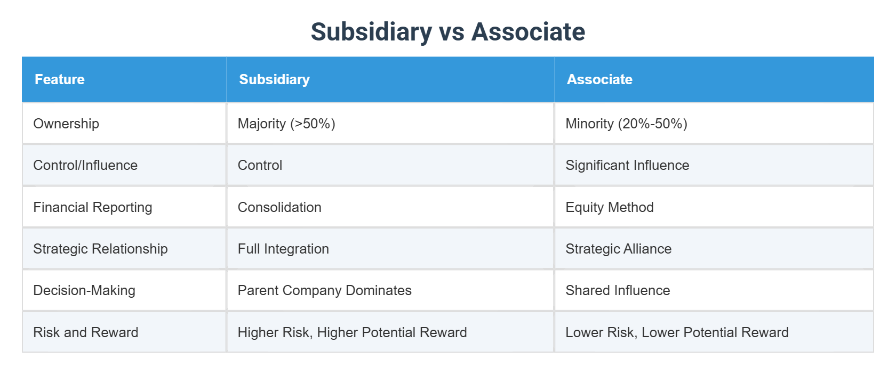Select the Consolidation cell
Viewport: 896px width, 375px height.
(x=279, y=207)
